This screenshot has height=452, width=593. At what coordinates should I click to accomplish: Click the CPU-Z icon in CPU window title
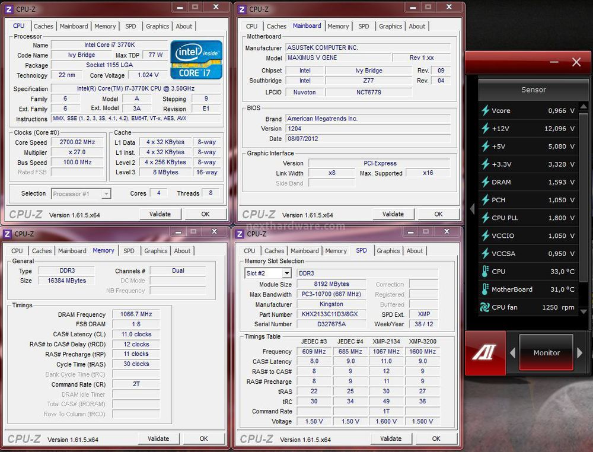click(9, 9)
